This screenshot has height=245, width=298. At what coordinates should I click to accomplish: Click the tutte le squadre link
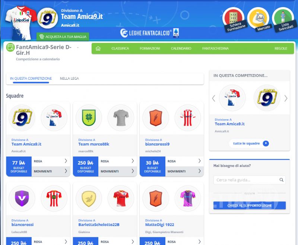[x=249, y=143]
